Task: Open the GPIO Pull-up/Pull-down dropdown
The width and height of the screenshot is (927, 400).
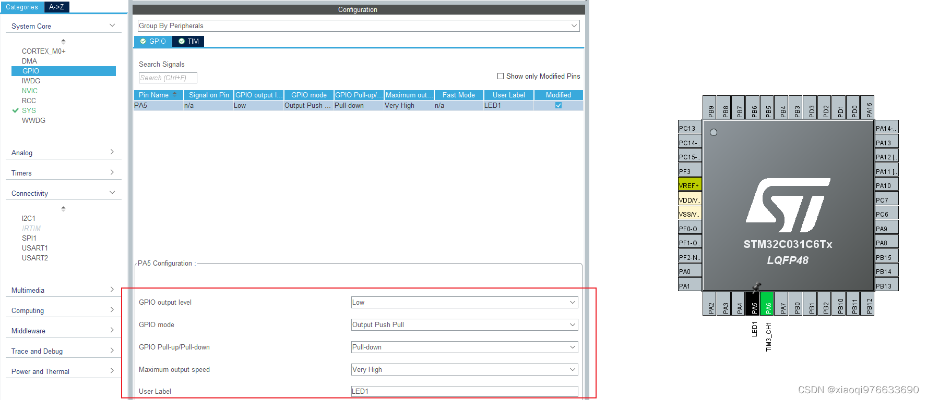Action: point(465,347)
